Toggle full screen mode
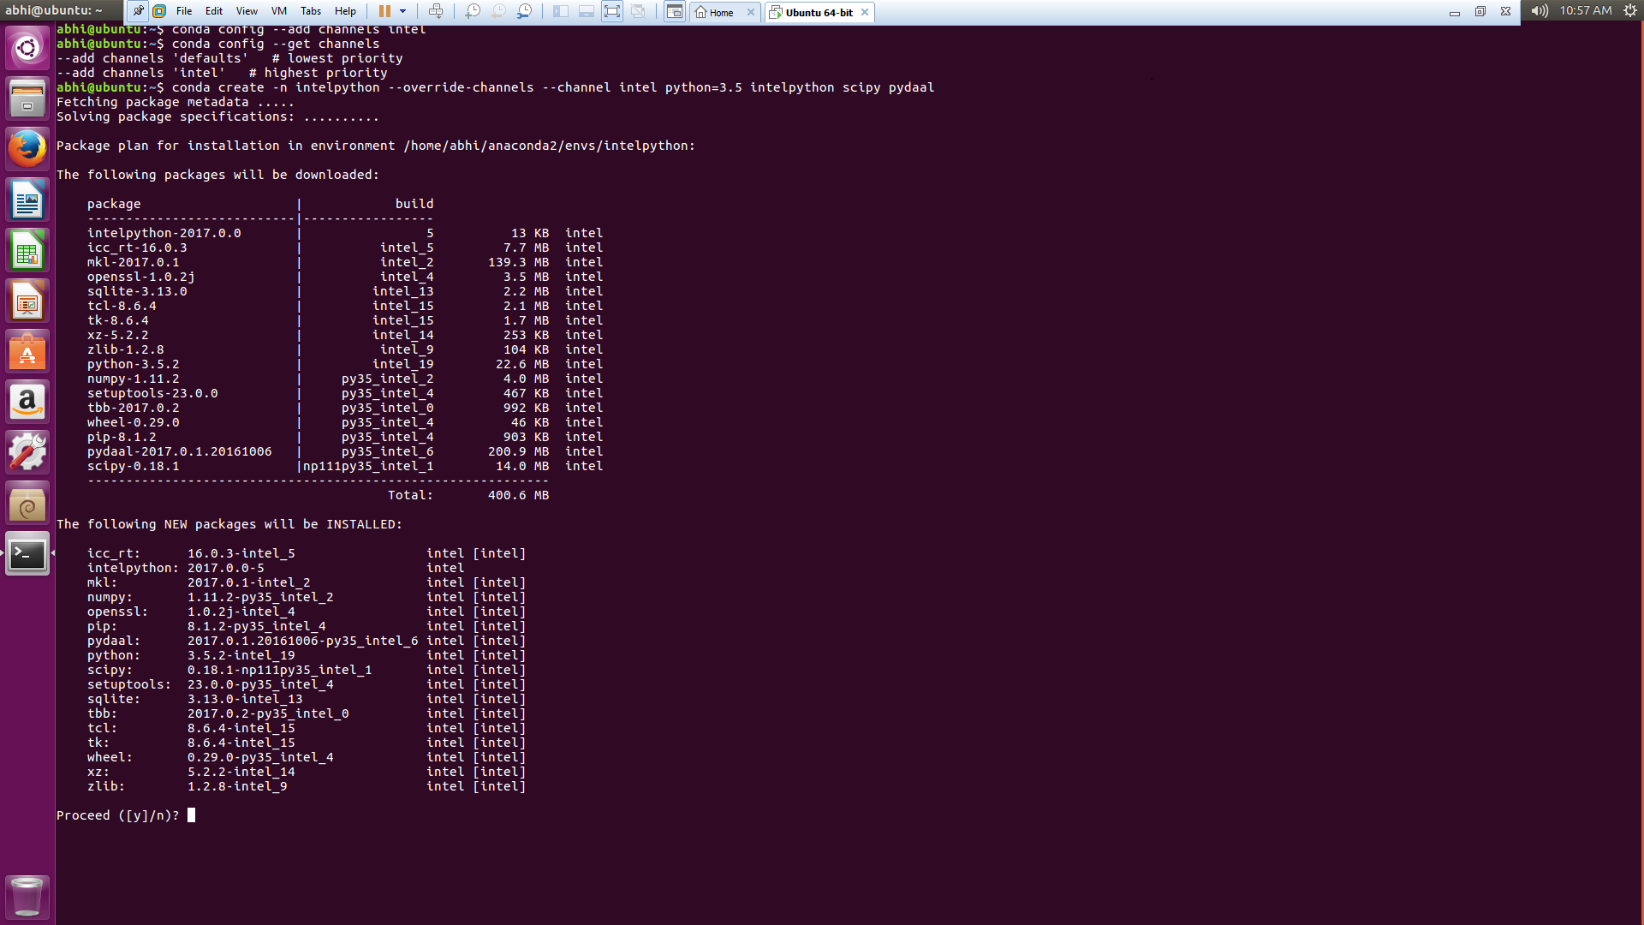 tap(611, 11)
